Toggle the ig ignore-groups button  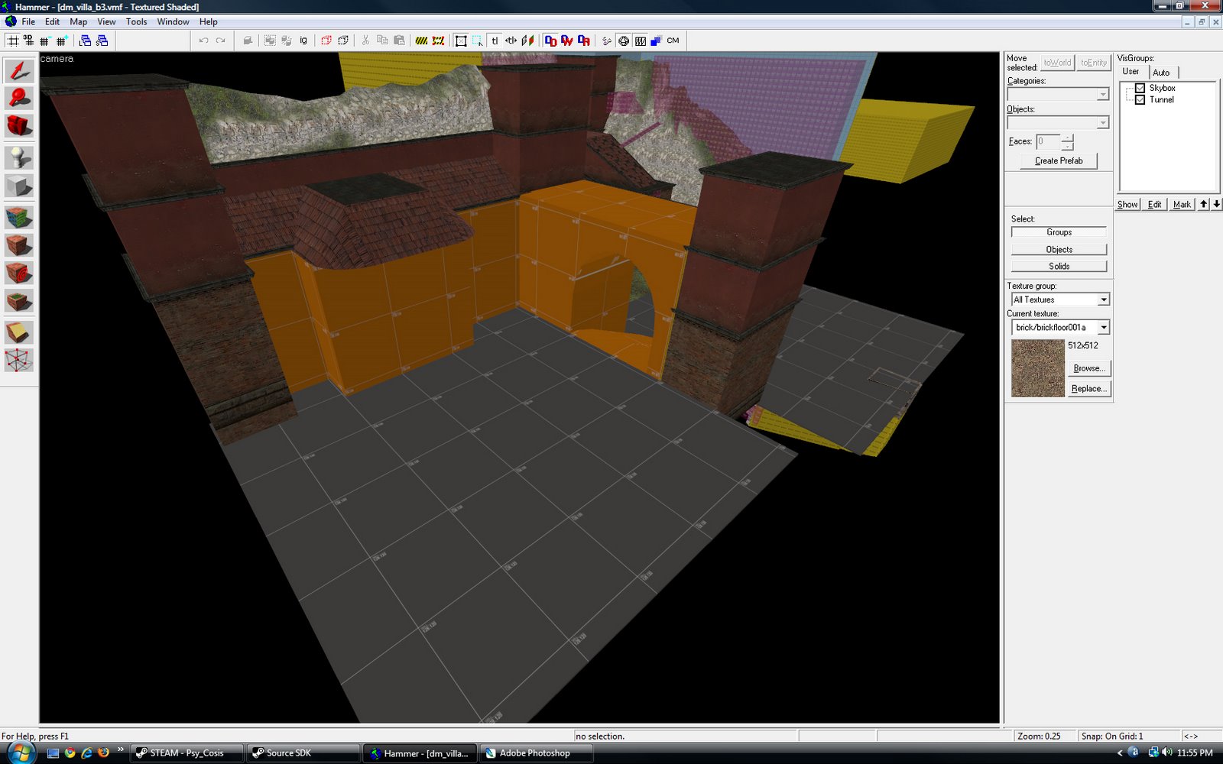[303, 40]
